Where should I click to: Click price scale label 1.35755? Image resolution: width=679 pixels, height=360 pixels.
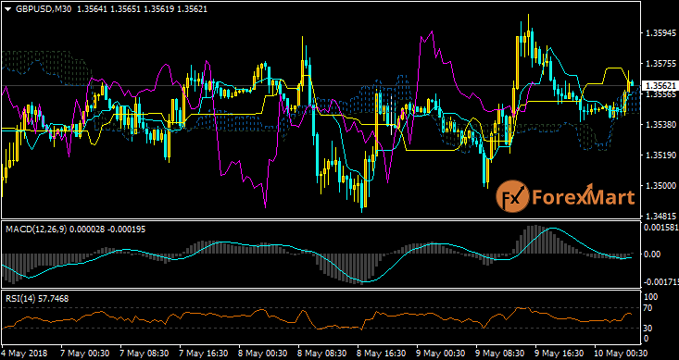click(660, 64)
